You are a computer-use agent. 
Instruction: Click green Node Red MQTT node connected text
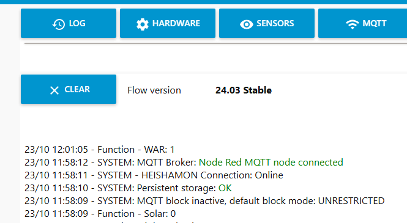[271, 163]
